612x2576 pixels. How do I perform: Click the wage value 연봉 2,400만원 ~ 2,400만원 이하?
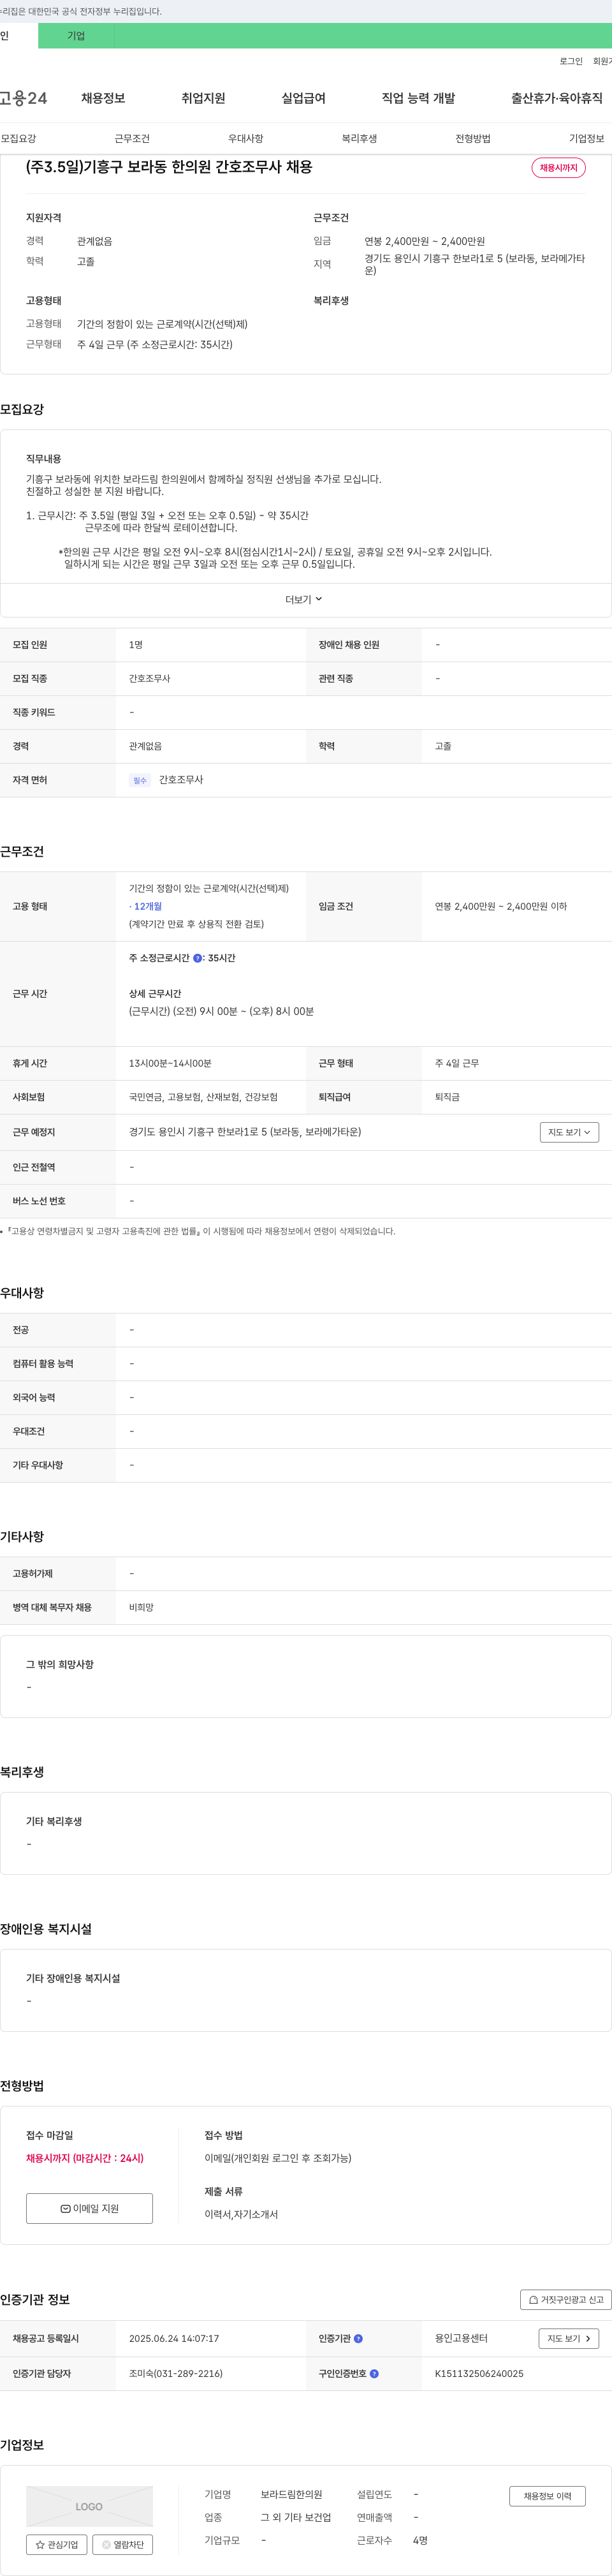(x=501, y=906)
